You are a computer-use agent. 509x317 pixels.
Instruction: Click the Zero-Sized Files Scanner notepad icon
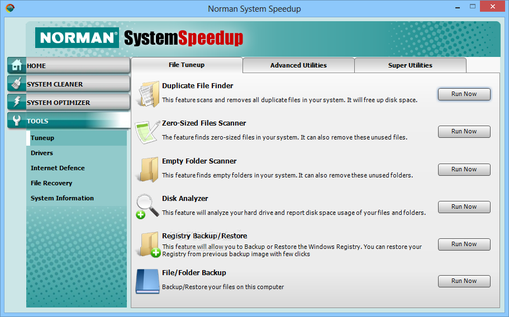148,132
